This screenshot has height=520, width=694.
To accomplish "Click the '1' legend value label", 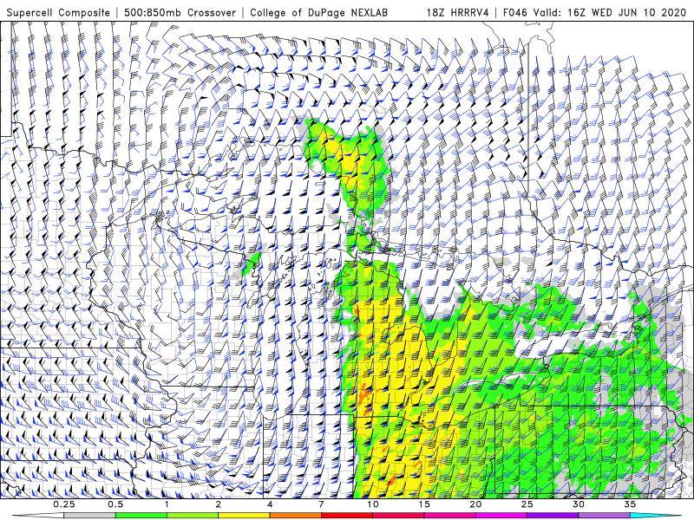I will click(167, 504).
